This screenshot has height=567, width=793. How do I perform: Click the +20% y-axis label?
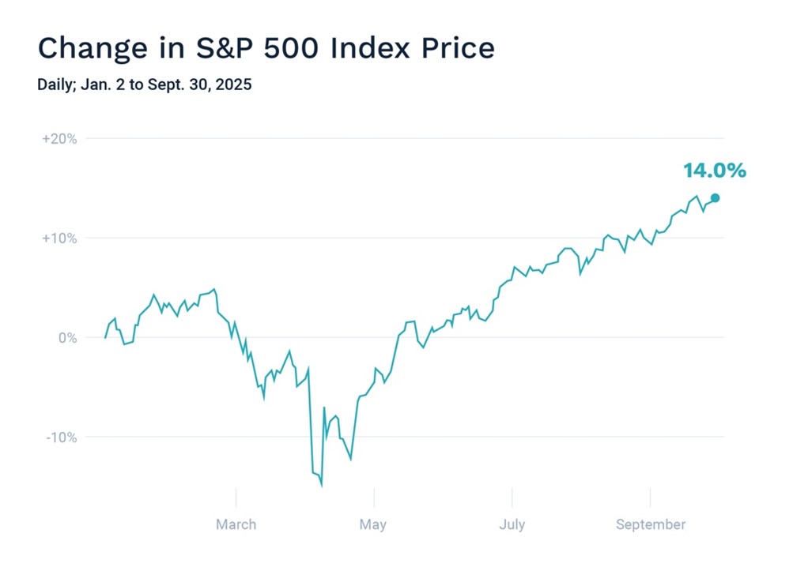59,139
